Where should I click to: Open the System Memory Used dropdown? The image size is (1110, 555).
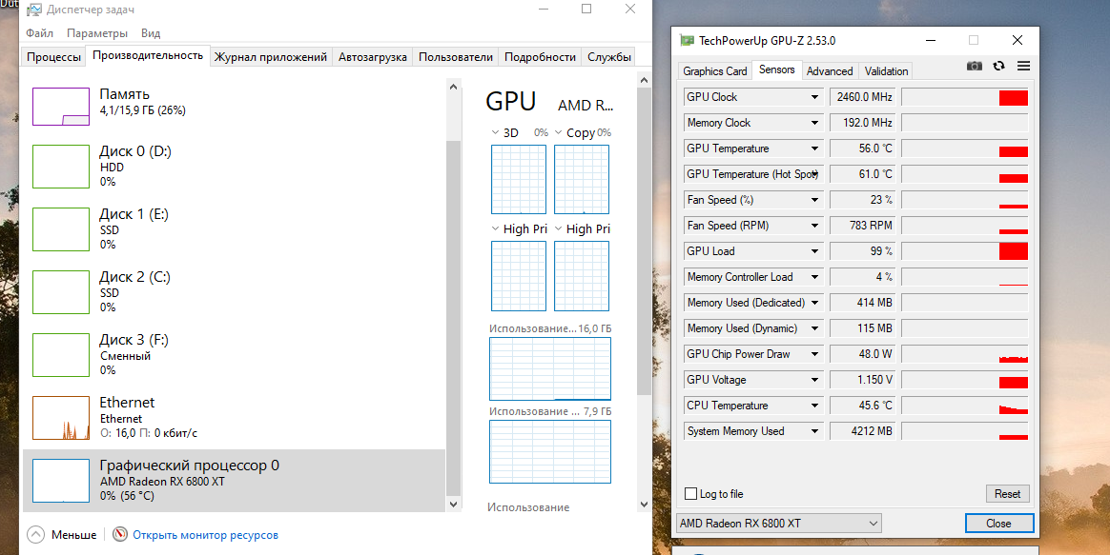click(x=814, y=431)
